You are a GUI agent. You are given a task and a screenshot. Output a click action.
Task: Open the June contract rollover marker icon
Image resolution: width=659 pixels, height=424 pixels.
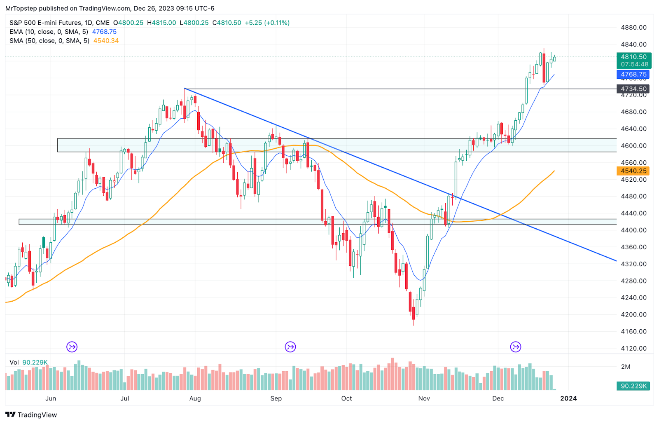(x=72, y=347)
